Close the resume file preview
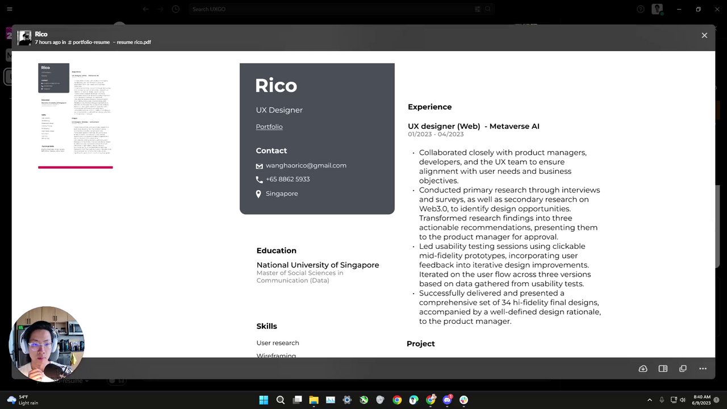The height and width of the screenshot is (409, 727). pos(704,35)
